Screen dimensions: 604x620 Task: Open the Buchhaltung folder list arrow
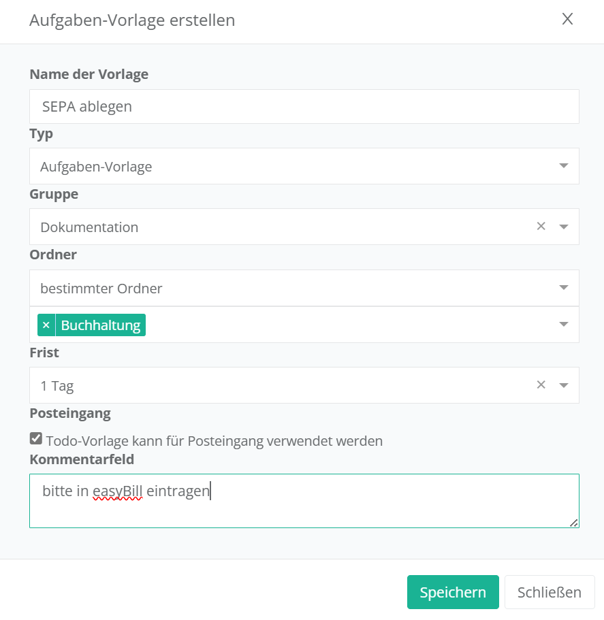564,325
